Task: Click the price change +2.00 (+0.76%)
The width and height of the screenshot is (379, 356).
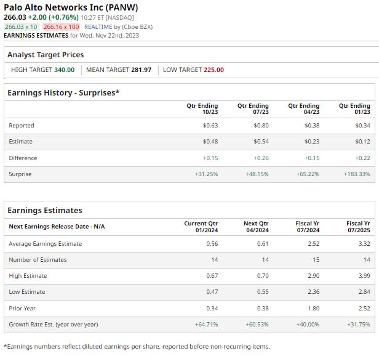Action: coord(54,17)
